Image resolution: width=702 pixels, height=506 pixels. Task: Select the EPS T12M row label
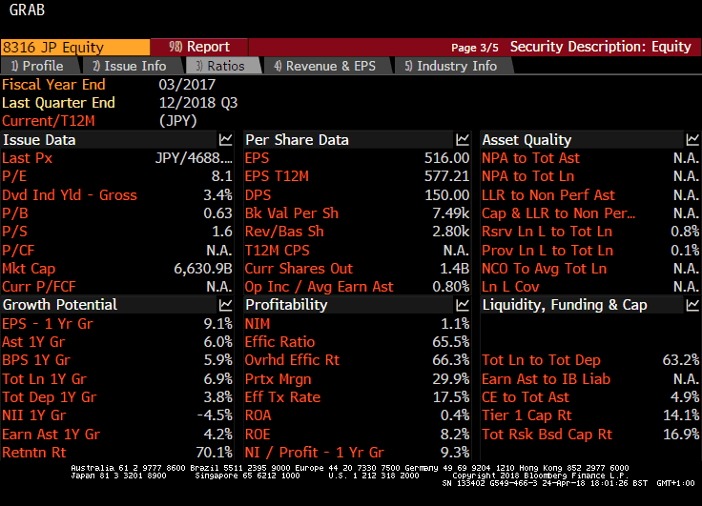click(x=277, y=176)
